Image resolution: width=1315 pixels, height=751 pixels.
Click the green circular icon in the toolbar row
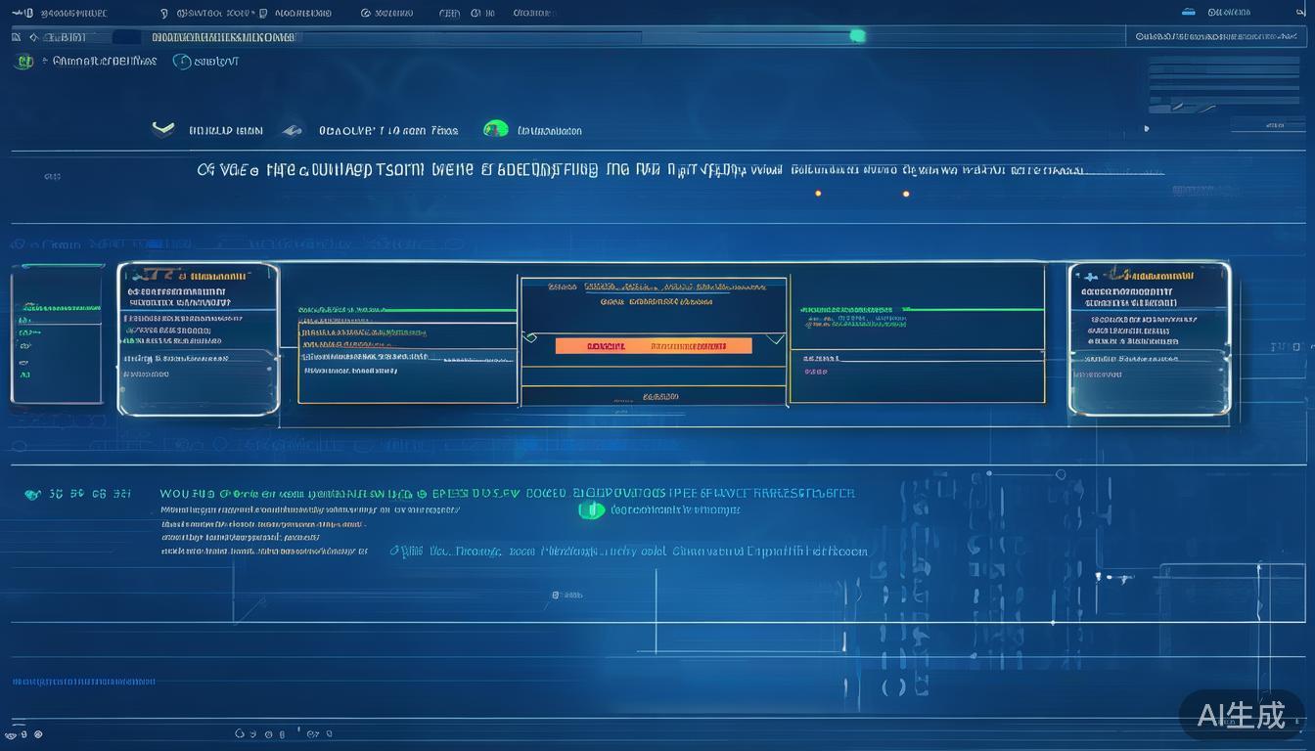coord(496,129)
